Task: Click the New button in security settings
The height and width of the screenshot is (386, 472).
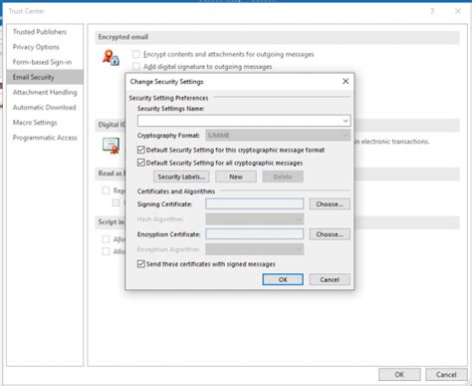Action: (236, 177)
